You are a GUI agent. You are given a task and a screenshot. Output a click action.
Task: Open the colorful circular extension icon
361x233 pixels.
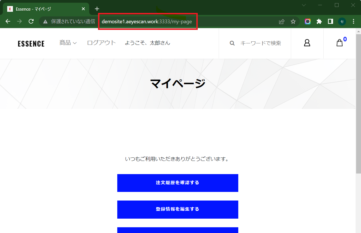(308, 22)
